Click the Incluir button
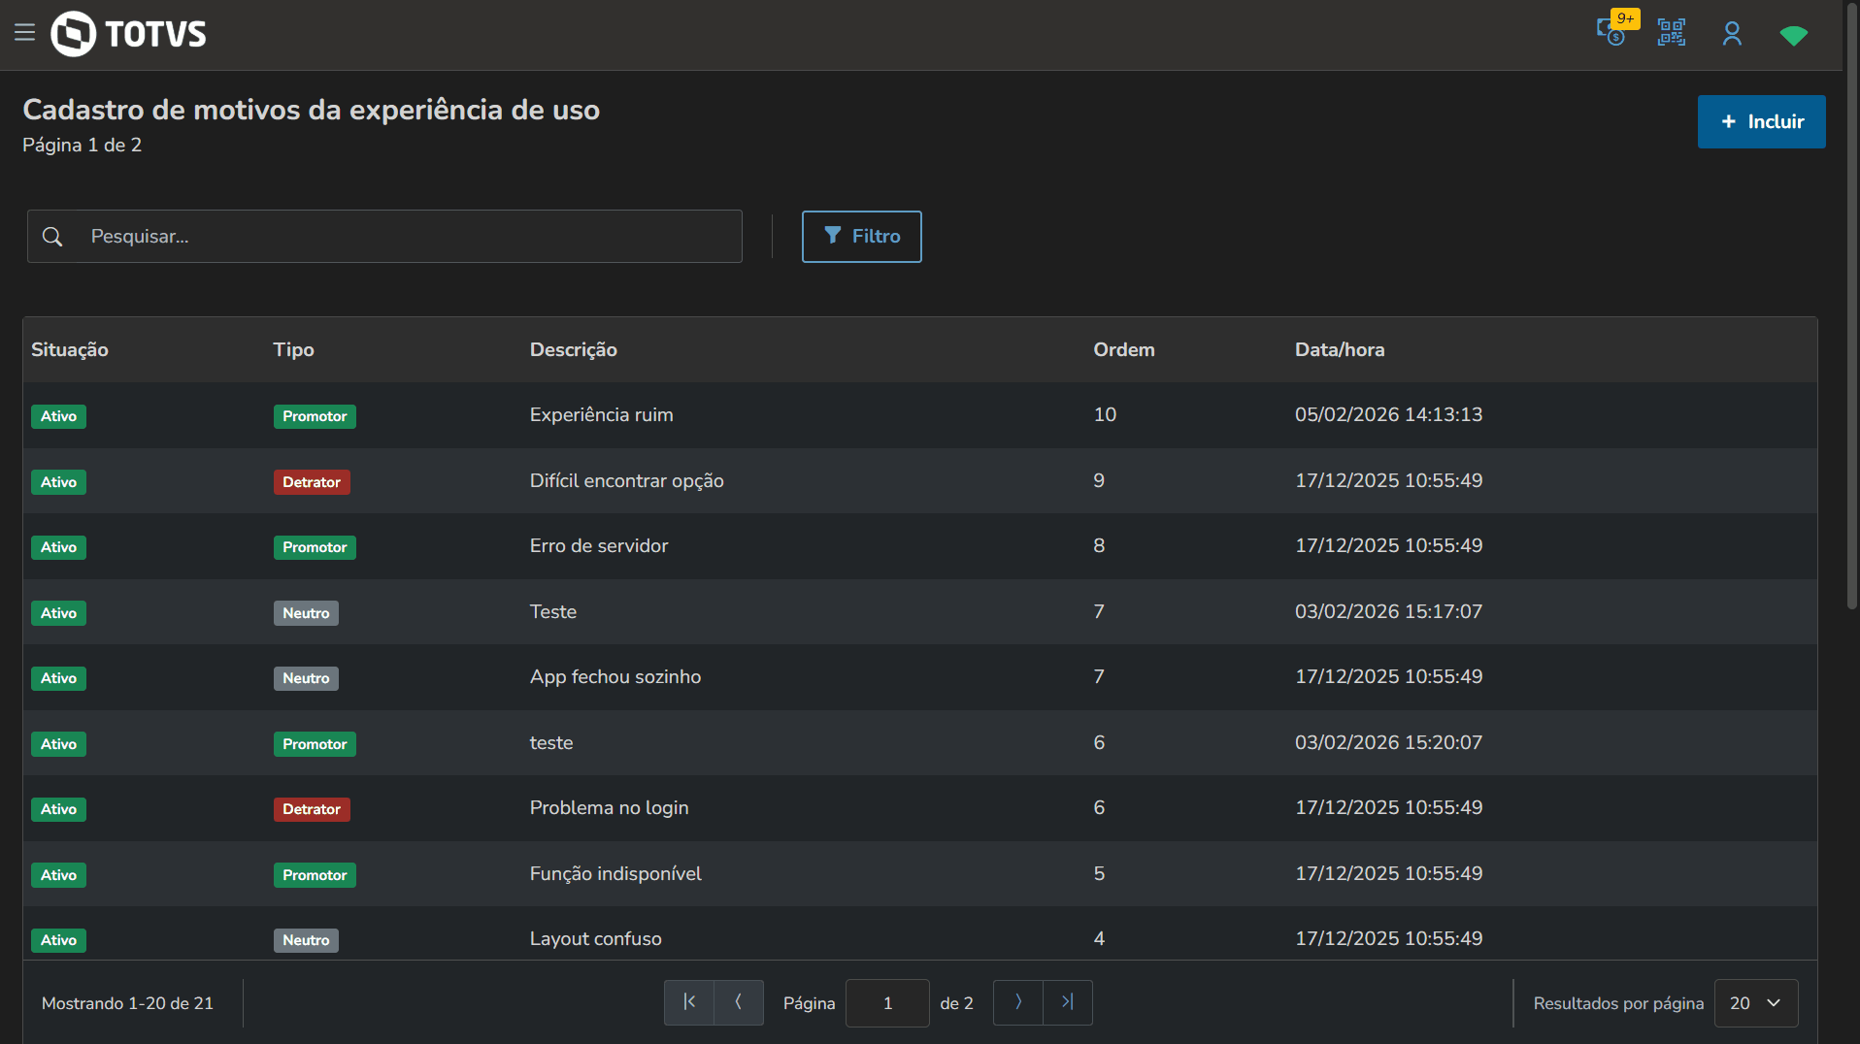 pos(1761,121)
